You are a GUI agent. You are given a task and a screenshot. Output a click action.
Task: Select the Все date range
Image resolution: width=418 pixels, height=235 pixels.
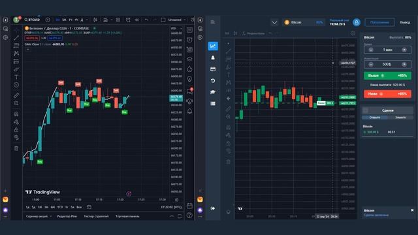click(x=79, y=207)
